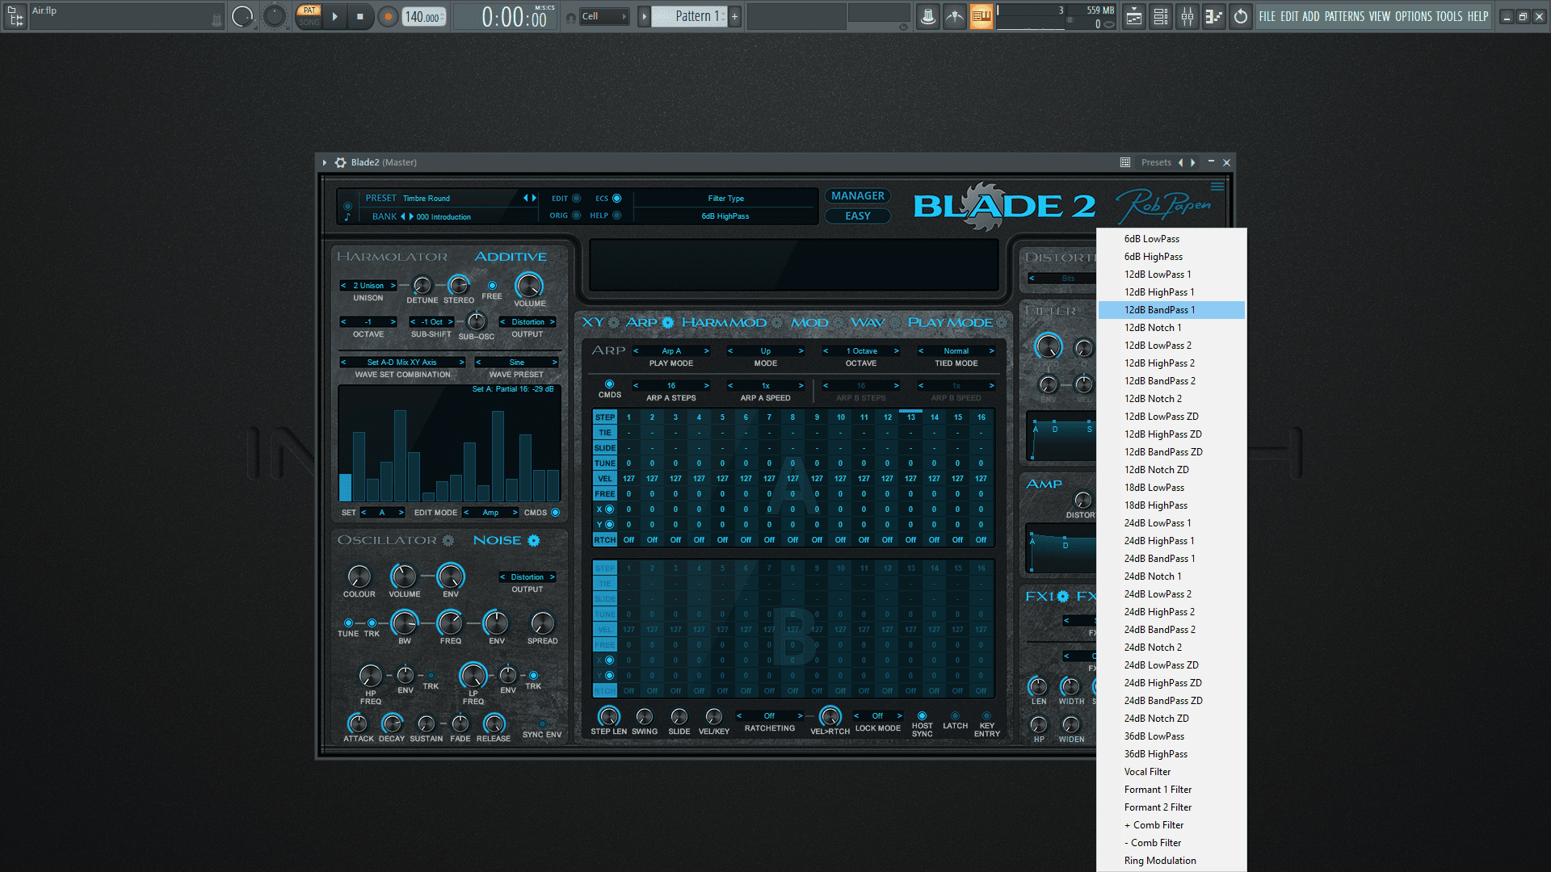Click the arpeggiator STEP LEN knob

pos(608,716)
